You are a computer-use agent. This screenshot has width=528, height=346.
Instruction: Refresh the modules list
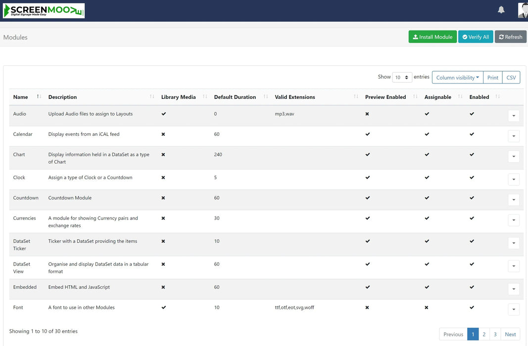tap(510, 37)
